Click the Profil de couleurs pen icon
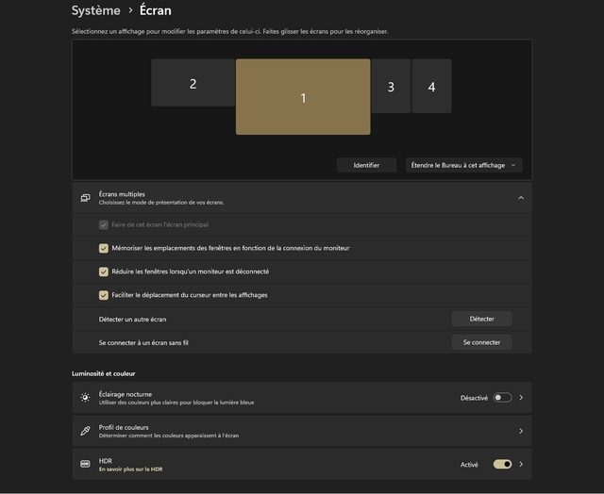The image size is (604, 494). coord(85,431)
